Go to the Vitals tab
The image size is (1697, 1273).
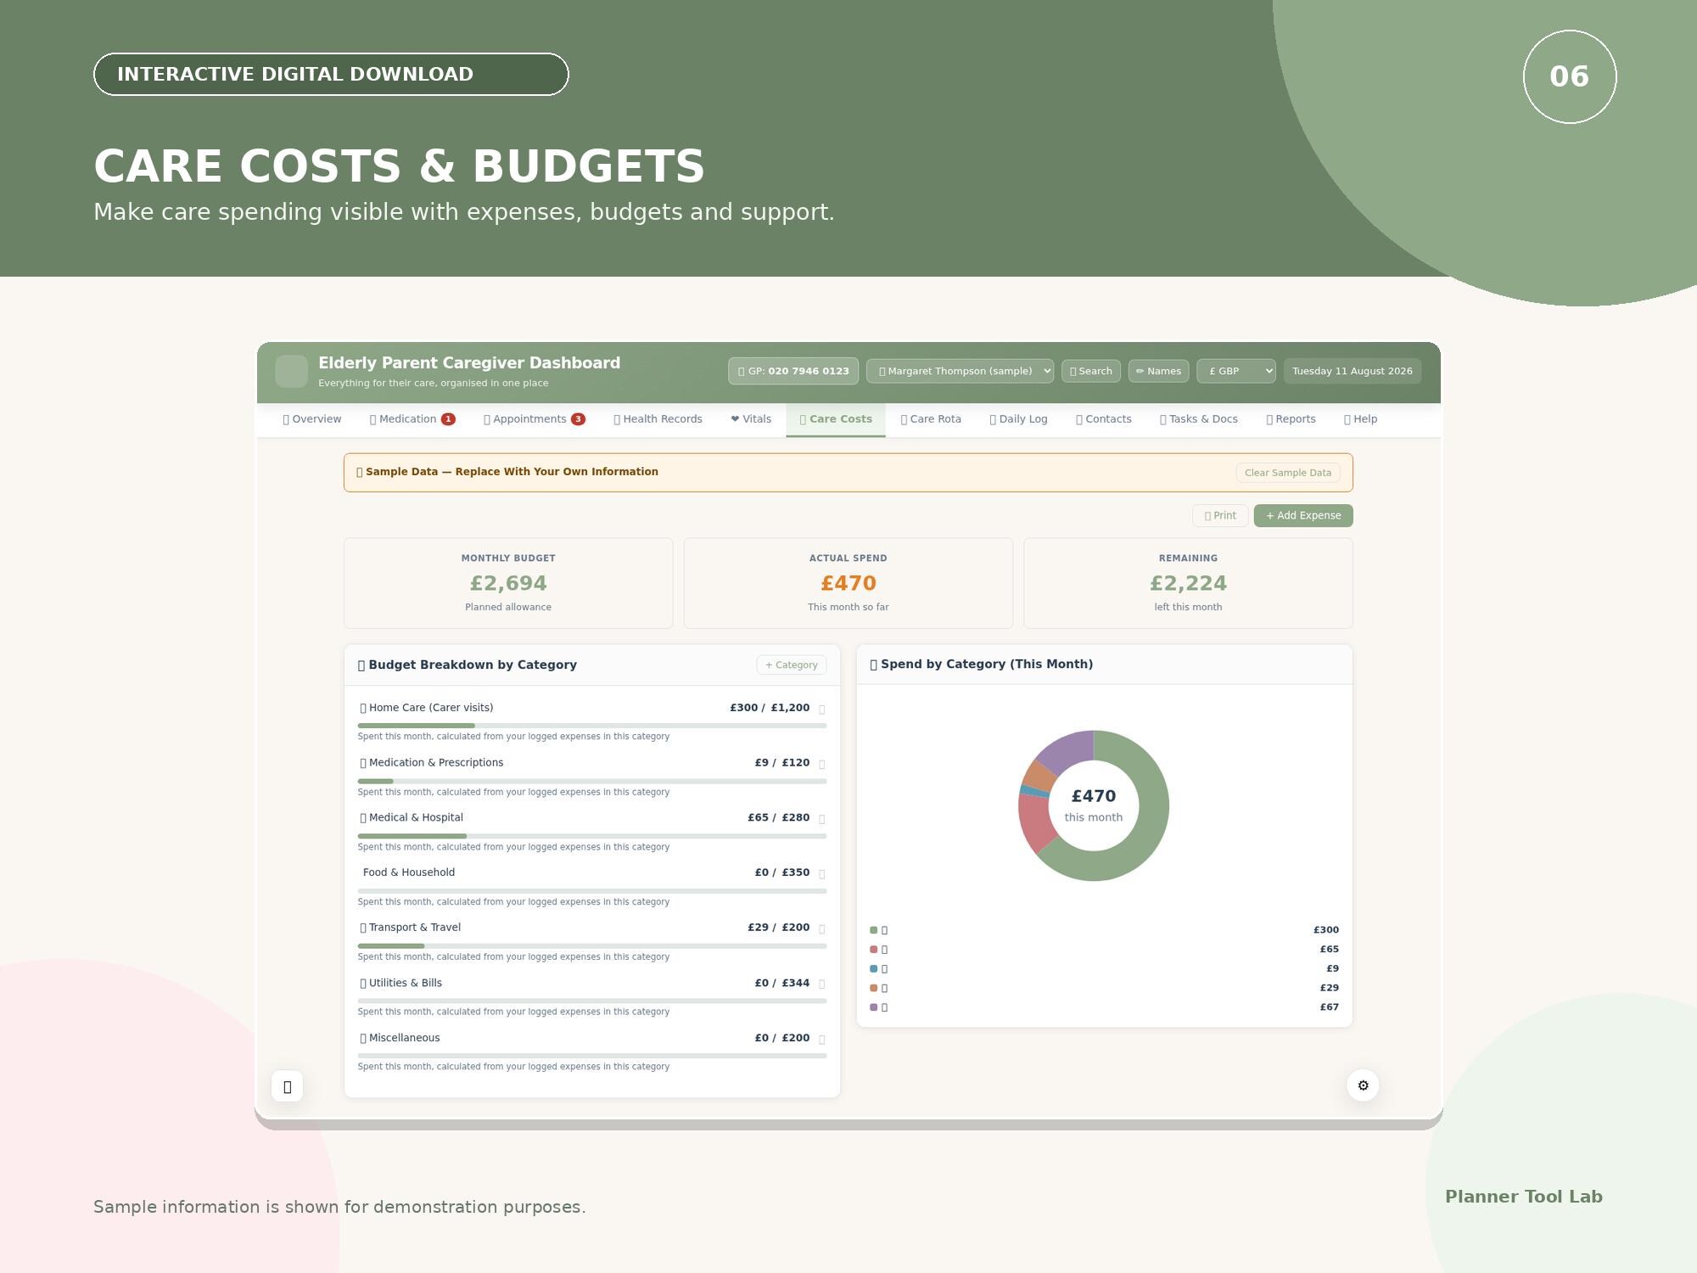[751, 419]
